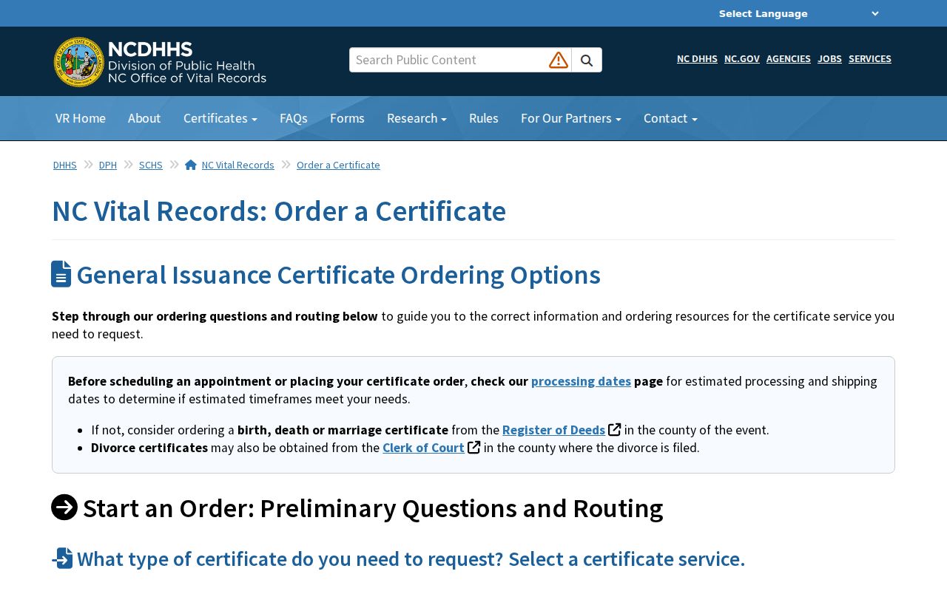
Task: Click external link icon after Register of Deeds
Action: click(x=614, y=429)
